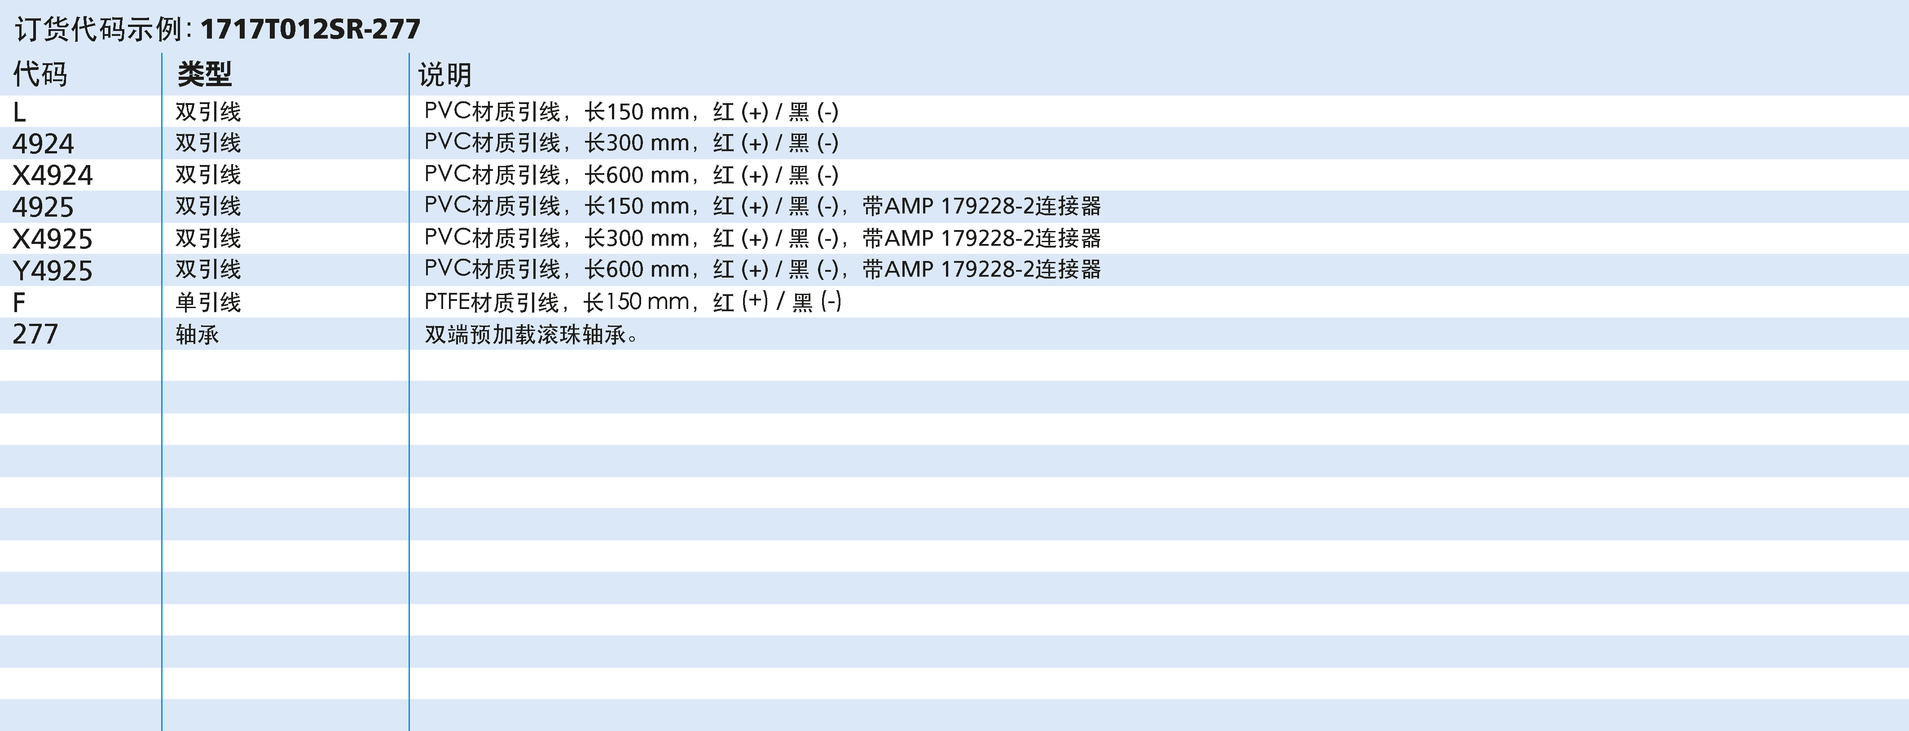
Task: Click the order code example 1717T012SR-277
Action: (310, 29)
